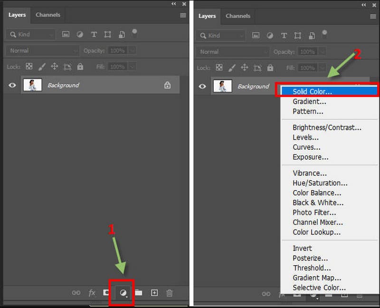
Task: Choose Solid Color... from the adjustment menu
Action: pos(312,91)
